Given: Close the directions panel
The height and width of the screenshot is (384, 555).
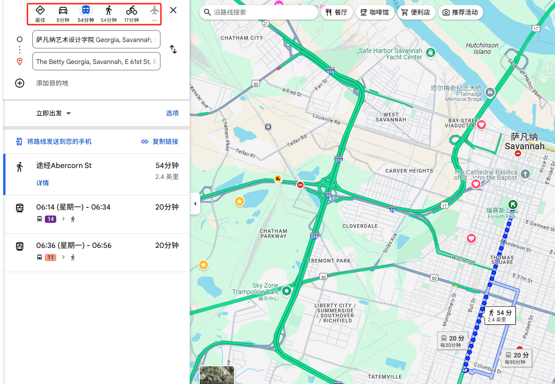Looking at the screenshot, I should coord(173,10).
